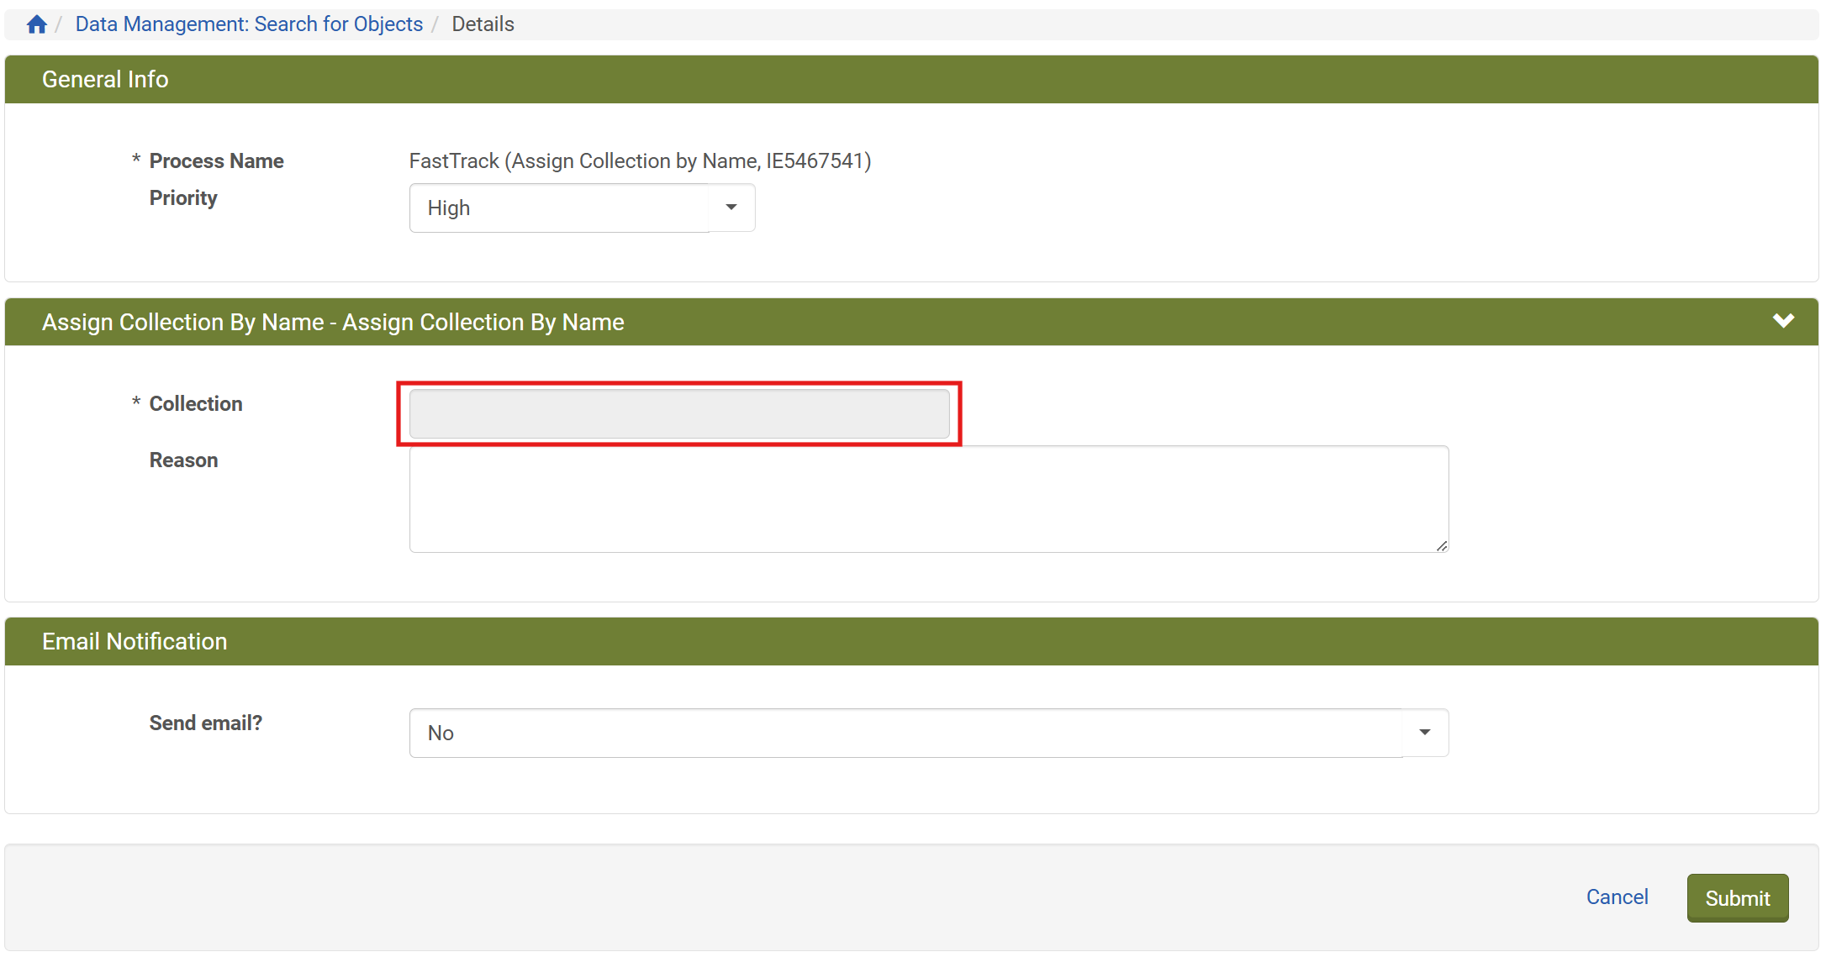This screenshot has width=1826, height=957.
Task: Click the Priority label
Action: tap(183, 197)
